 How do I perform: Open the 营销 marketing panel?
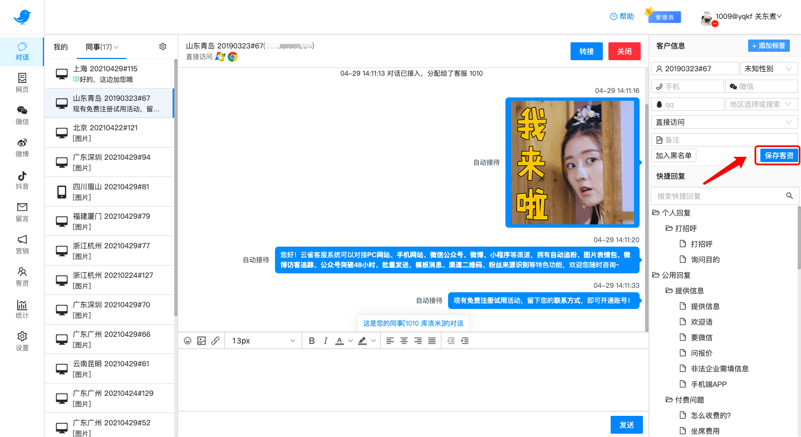click(22, 245)
